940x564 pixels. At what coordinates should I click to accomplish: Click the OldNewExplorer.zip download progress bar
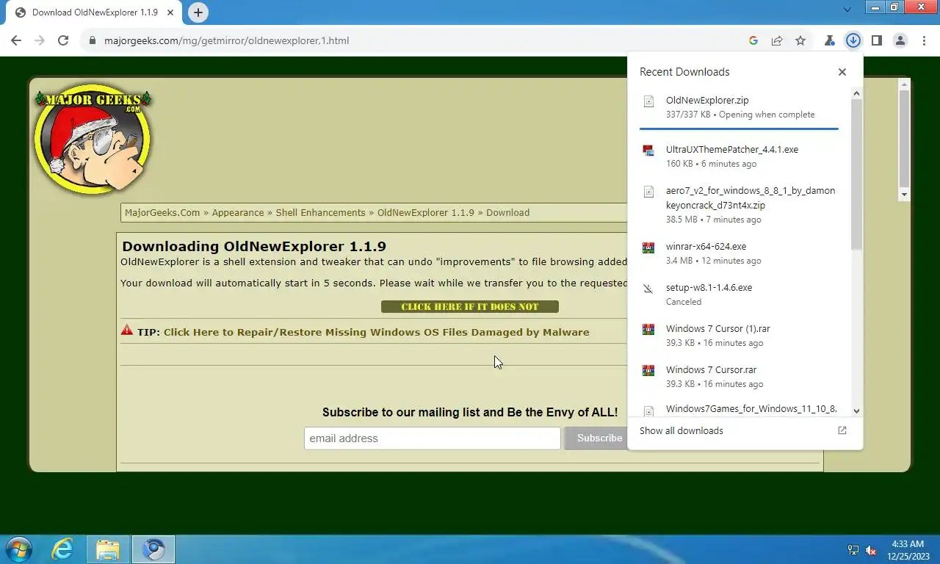(739, 129)
